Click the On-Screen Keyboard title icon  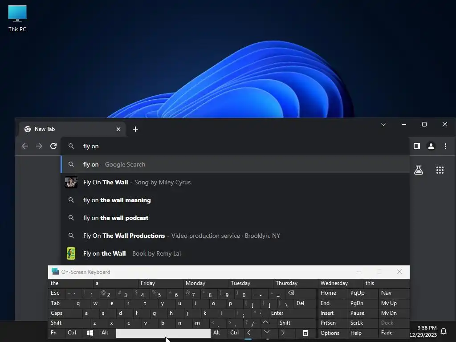(55, 272)
